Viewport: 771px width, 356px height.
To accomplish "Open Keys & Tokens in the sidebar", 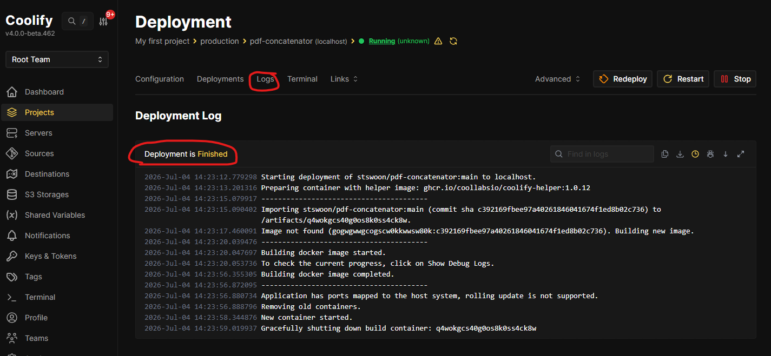I will point(57,256).
